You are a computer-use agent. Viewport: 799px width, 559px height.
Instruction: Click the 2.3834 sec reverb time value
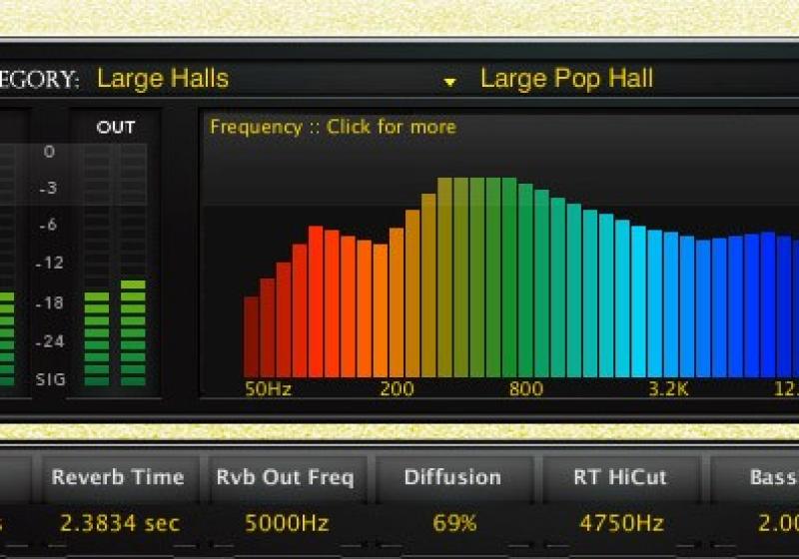119,523
